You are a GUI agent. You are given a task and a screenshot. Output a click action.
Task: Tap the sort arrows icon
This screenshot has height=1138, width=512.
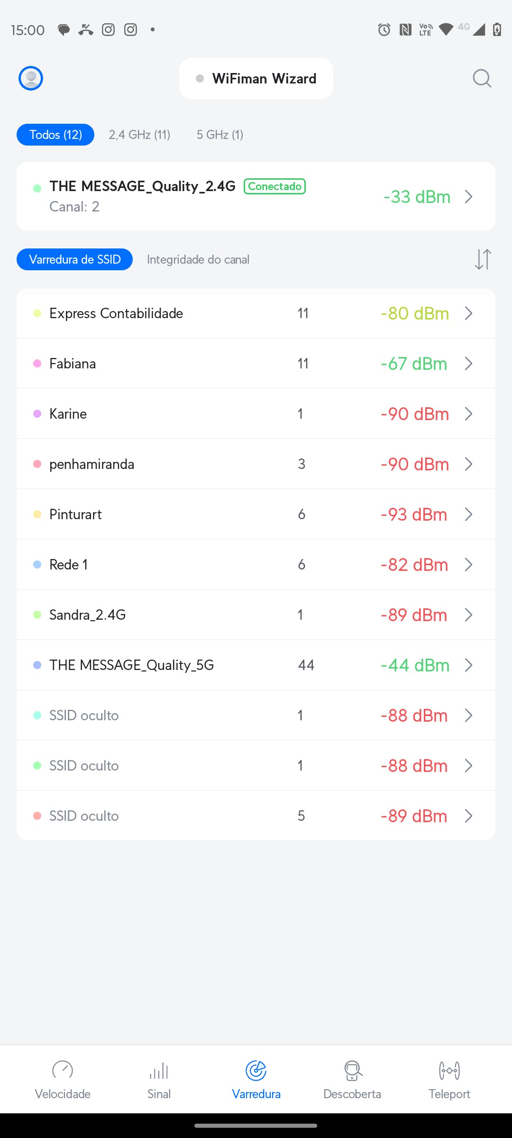click(x=483, y=259)
